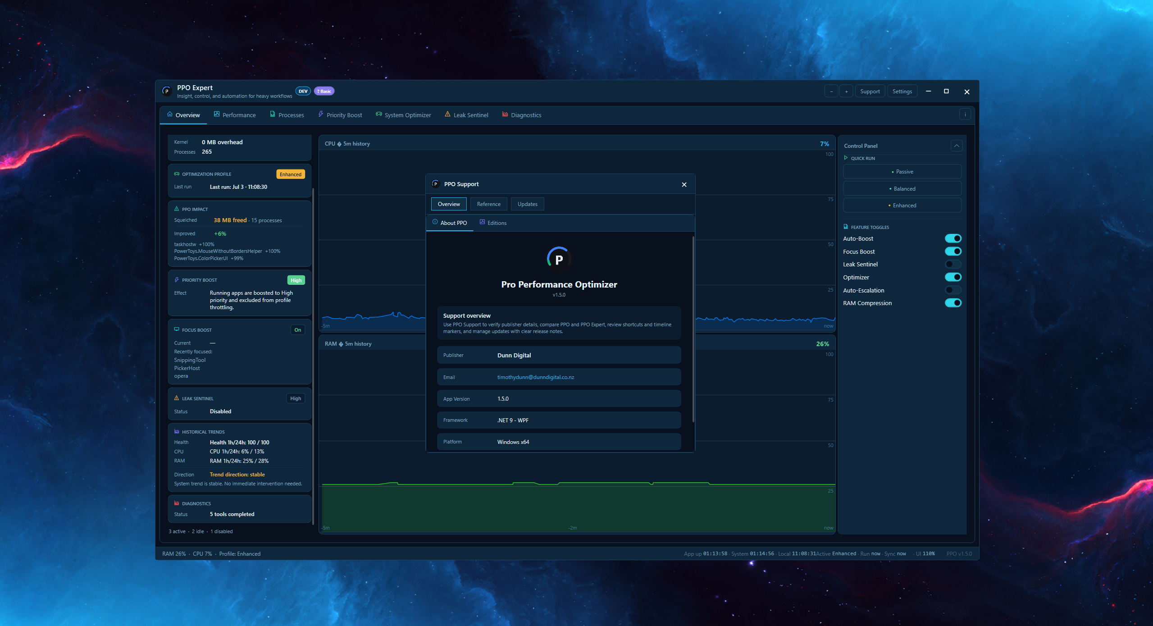Collapse the Control Panel with chevron

956,146
